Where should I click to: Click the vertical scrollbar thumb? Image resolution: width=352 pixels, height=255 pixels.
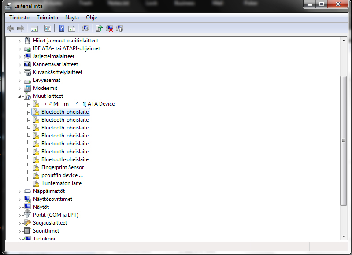point(344,140)
